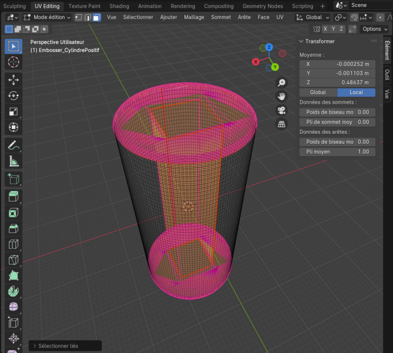Open the Outil sidebar tab
The width and height of the screenshot is (393, 353).
(x=387, y=74)
